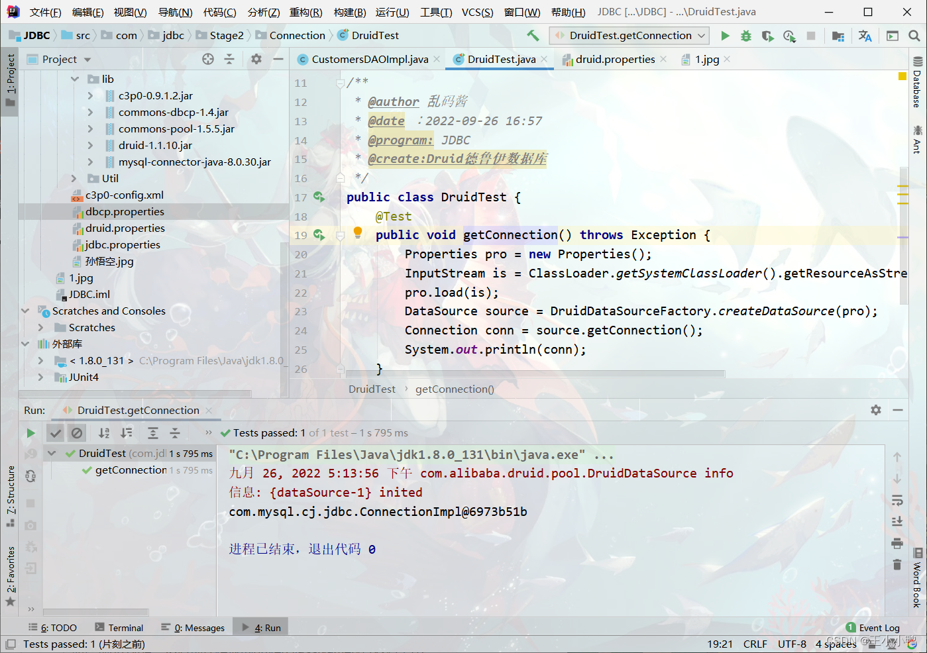Toggle the 2: Favorites tool window
Image resolution: width=927 pixels, height=653 pixels.
point(10,576)
